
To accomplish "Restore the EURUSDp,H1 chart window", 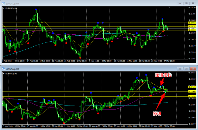I will 186,69.
